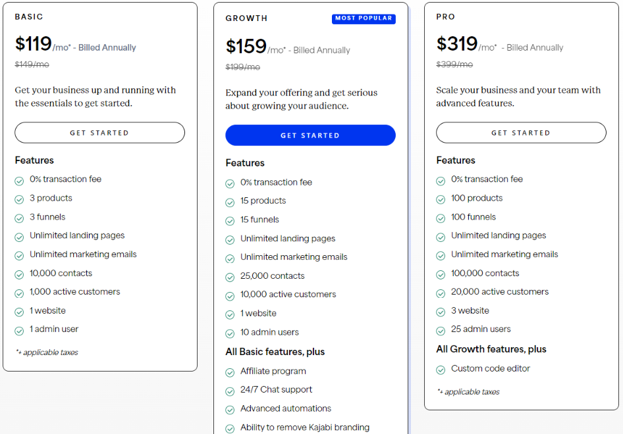Click the checkmark beside Basic's 0% transaction fee
Screen dimensions: 623x434
click(19, 180)
